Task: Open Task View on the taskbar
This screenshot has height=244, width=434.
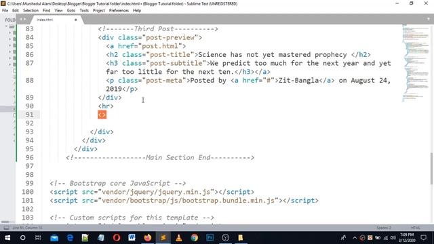Action: tap(38, 238)
